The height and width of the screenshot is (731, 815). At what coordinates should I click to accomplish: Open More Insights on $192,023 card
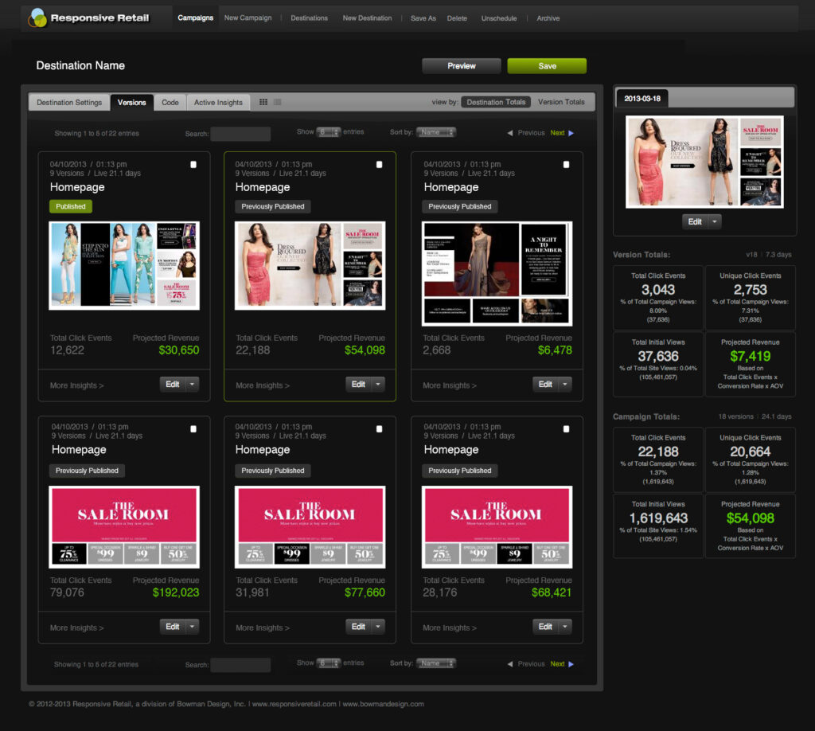[x=77, y=627]
